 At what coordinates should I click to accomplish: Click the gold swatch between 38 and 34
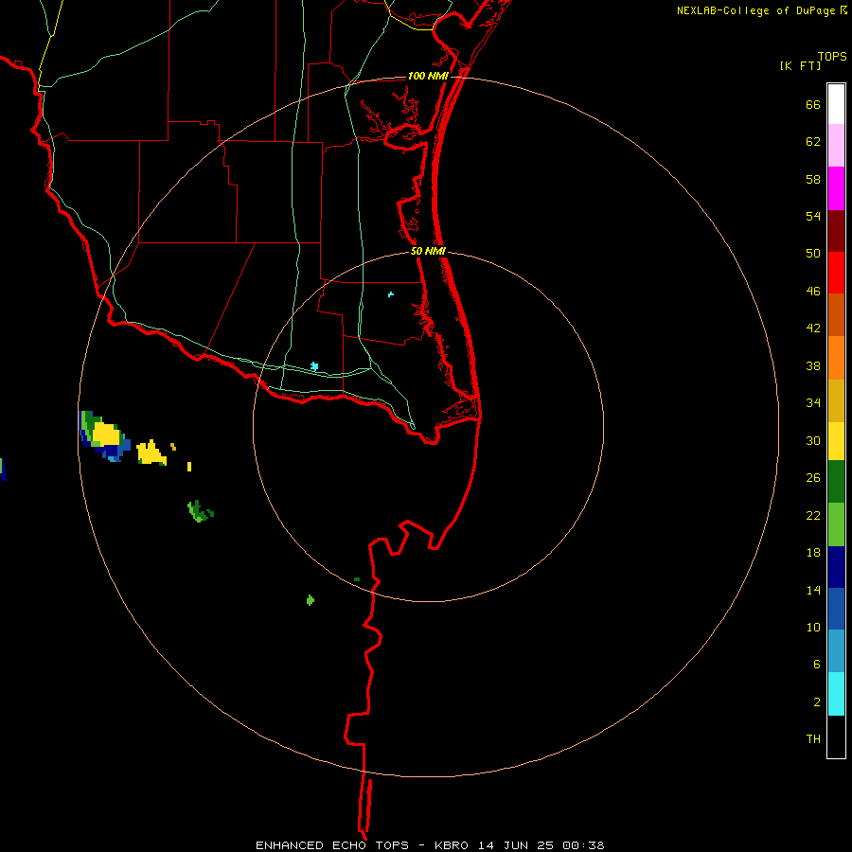pos(836,400)
